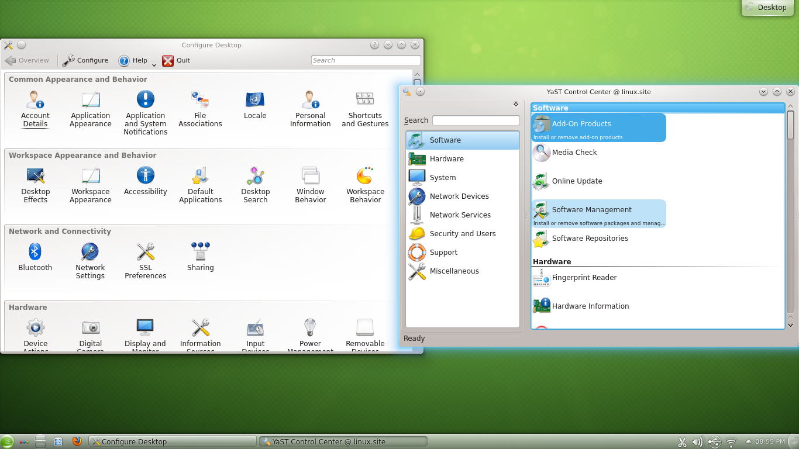Click Configure toolbar button
799x449 pixels.
coord(85,60)
